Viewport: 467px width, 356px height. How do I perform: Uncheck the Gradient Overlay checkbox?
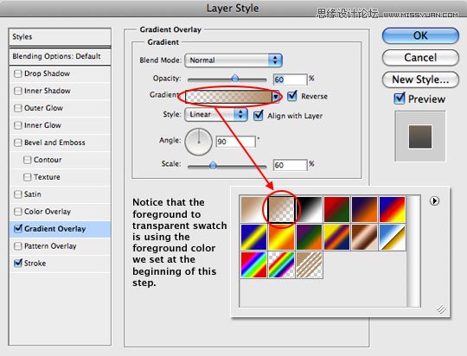(18, 229)
